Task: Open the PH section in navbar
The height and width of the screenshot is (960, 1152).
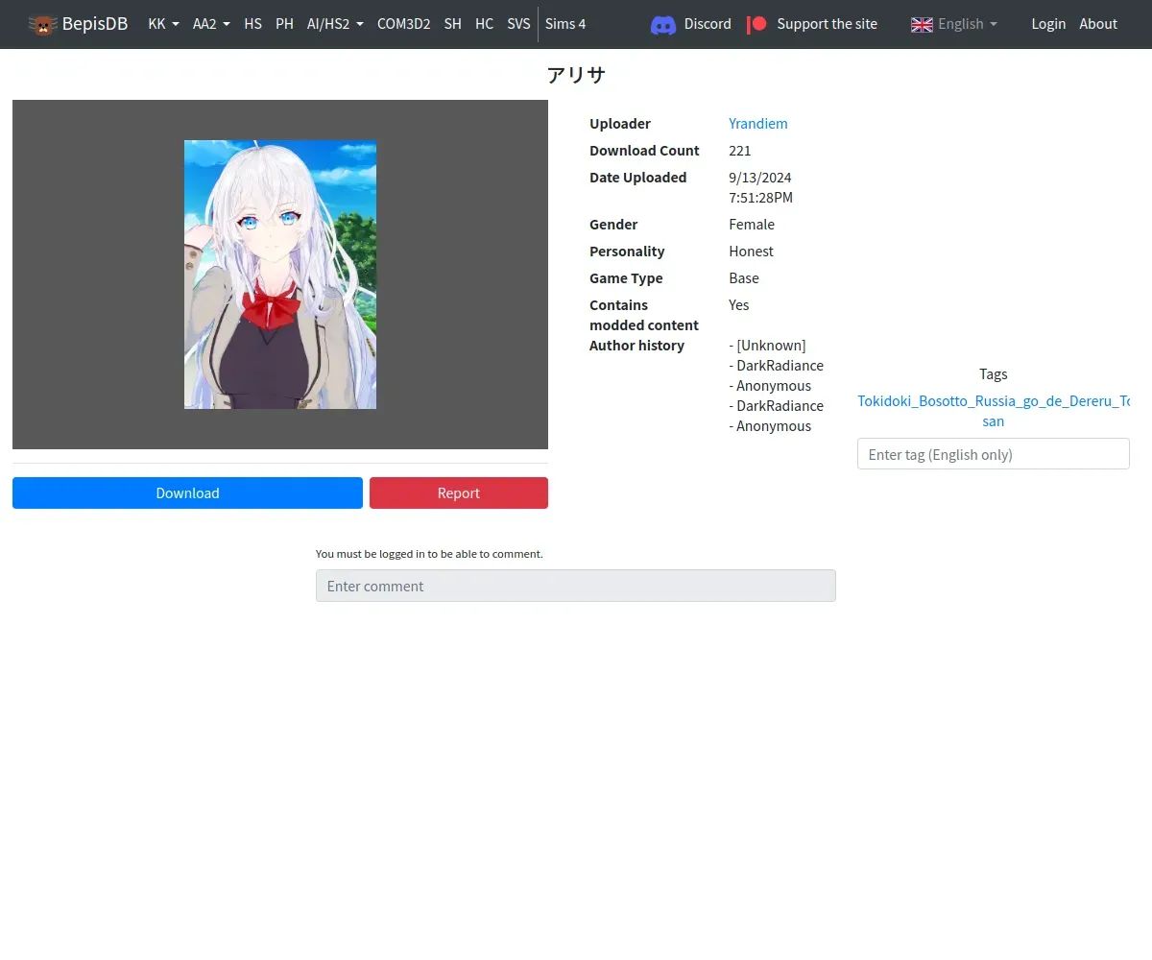Action: [284, 24]
